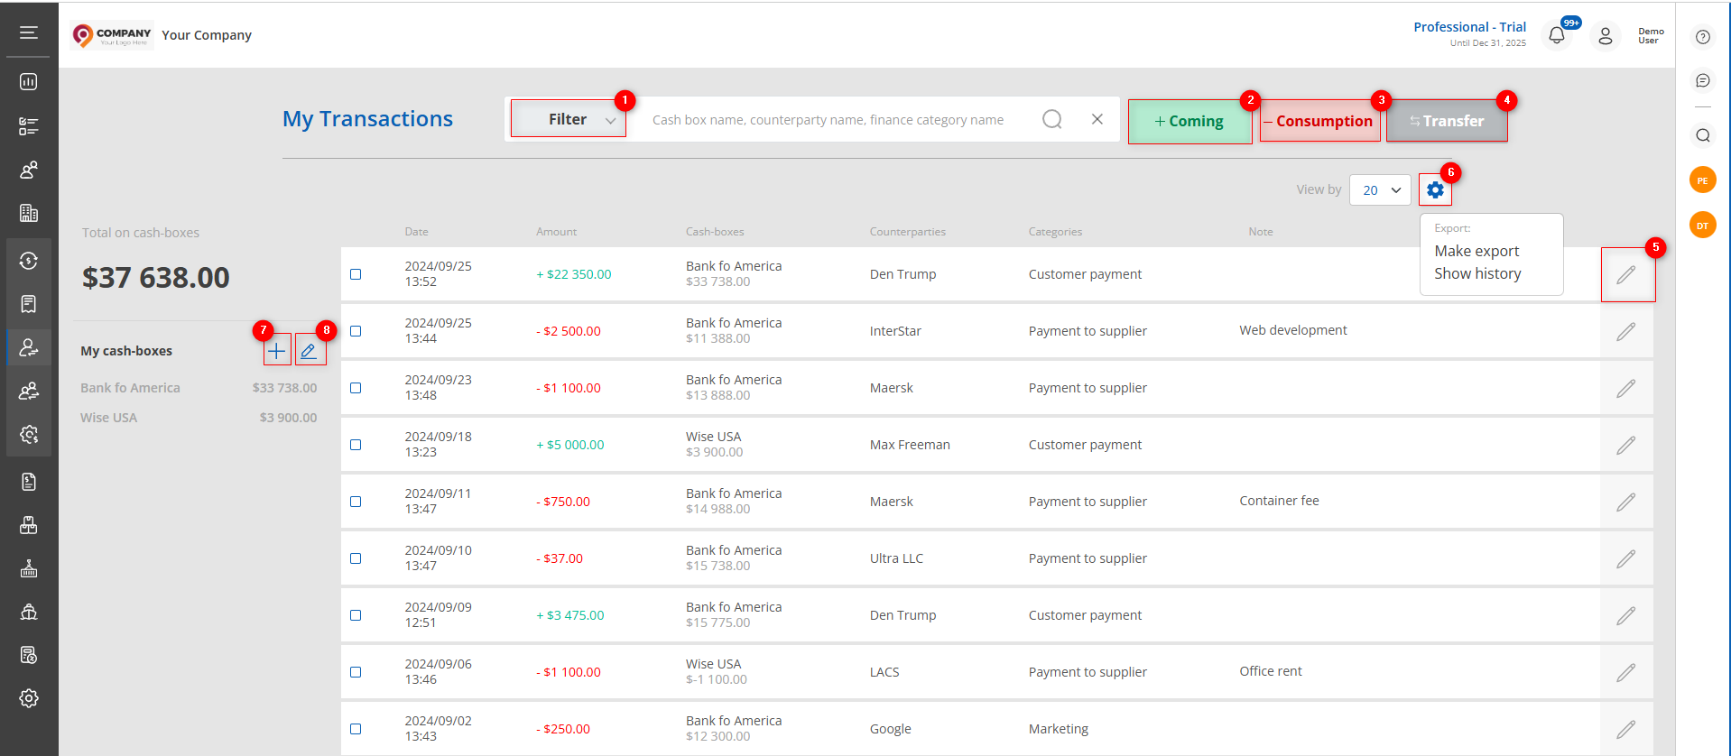Edit the Google Marketing transaction
Screen dimensions: 1731x756
tap(1626, 730)
